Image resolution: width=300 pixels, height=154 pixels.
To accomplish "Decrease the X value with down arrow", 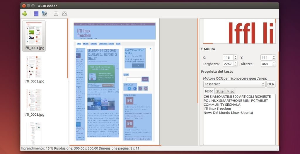I will (236, 59).
